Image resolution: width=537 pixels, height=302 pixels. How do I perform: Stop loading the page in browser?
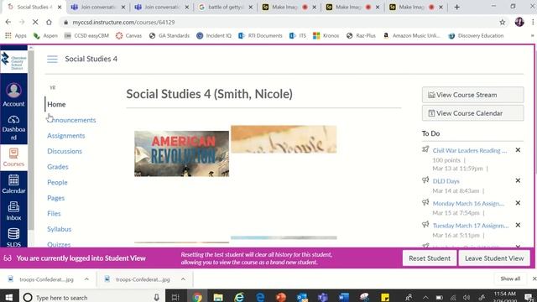click(35, 22)
